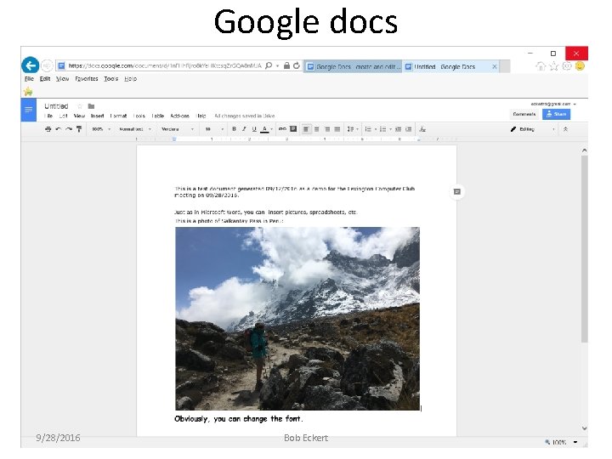The height and width of the screenshot is (459, 612).
Task: Click the Bulleted list icon
Action: point(382,129)
